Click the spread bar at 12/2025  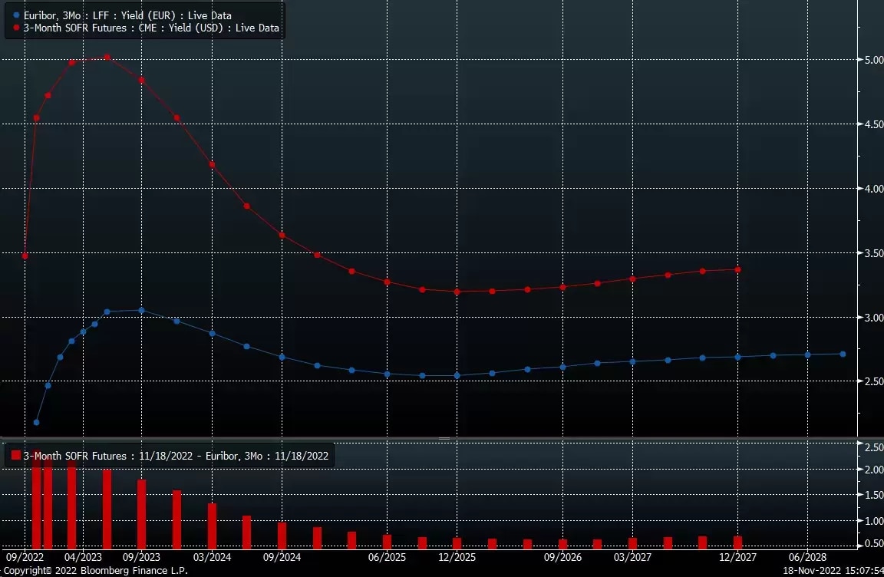(457, 543)
